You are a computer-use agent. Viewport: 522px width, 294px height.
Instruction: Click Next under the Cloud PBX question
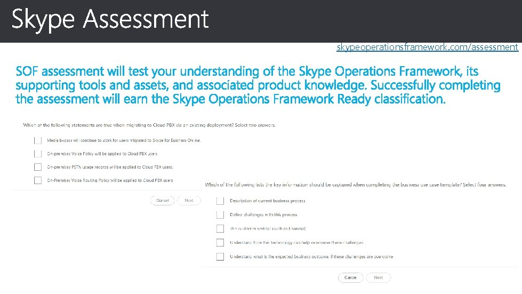tap(189, 200)
